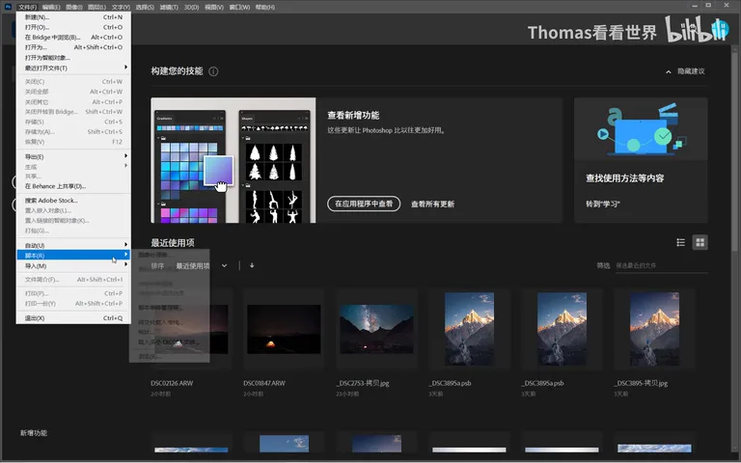Viewport: 741px width, 463px height.
Task: Choose 打开(O)... from the File menu
Action: tap(73, 27)
